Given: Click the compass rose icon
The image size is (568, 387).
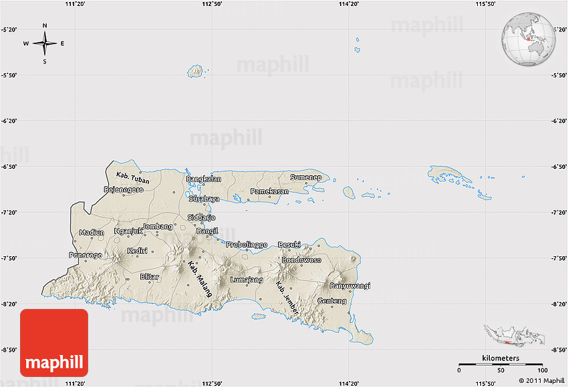Looking at the screenshot, I should (x=45, y=44).
